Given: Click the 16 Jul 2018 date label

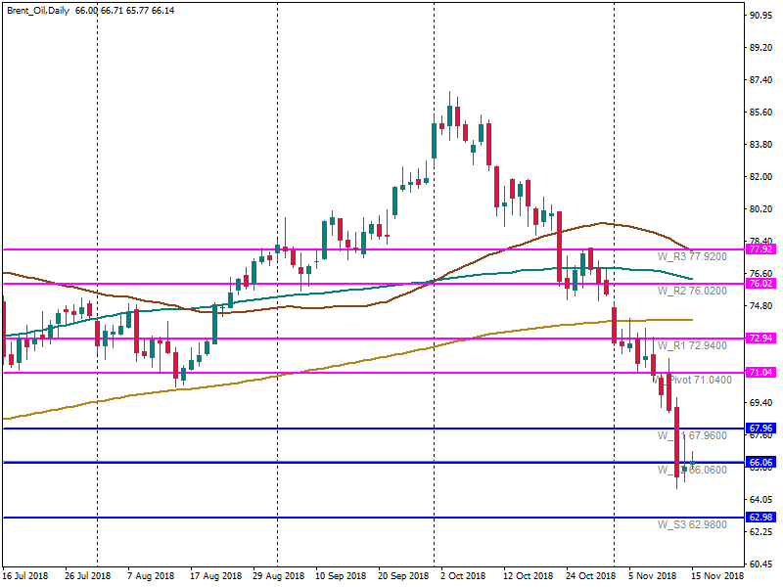Looking at the screenshot, I should 28,577.
